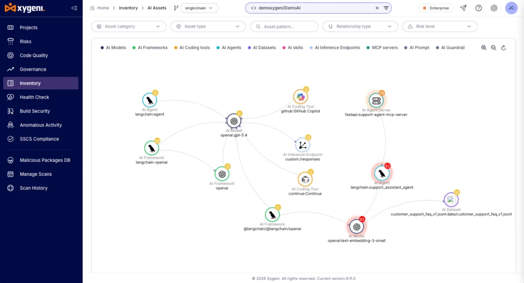
Task: Reset the graph view with refresh icon
Action: point(504,48)
